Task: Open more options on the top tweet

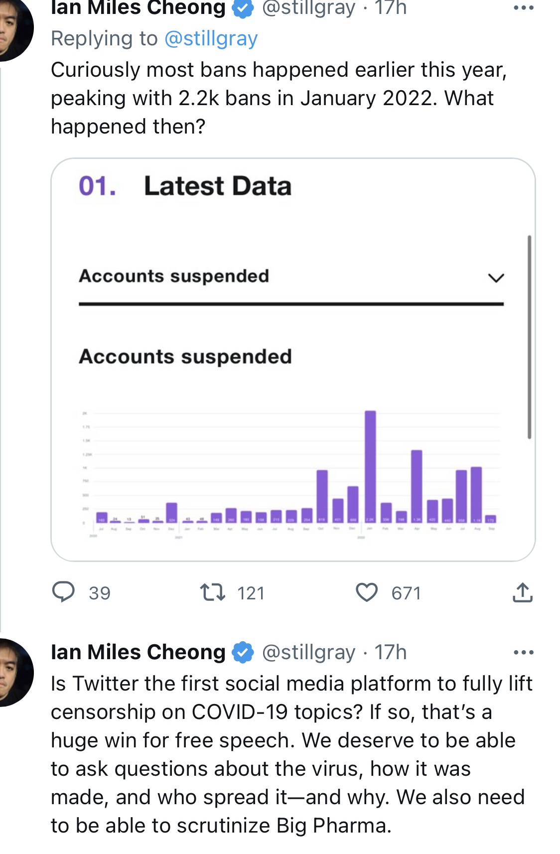Action: point(524,8)
